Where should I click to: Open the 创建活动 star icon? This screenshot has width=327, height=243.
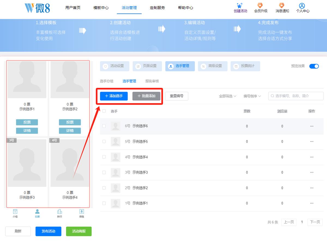tap(240, 6)
